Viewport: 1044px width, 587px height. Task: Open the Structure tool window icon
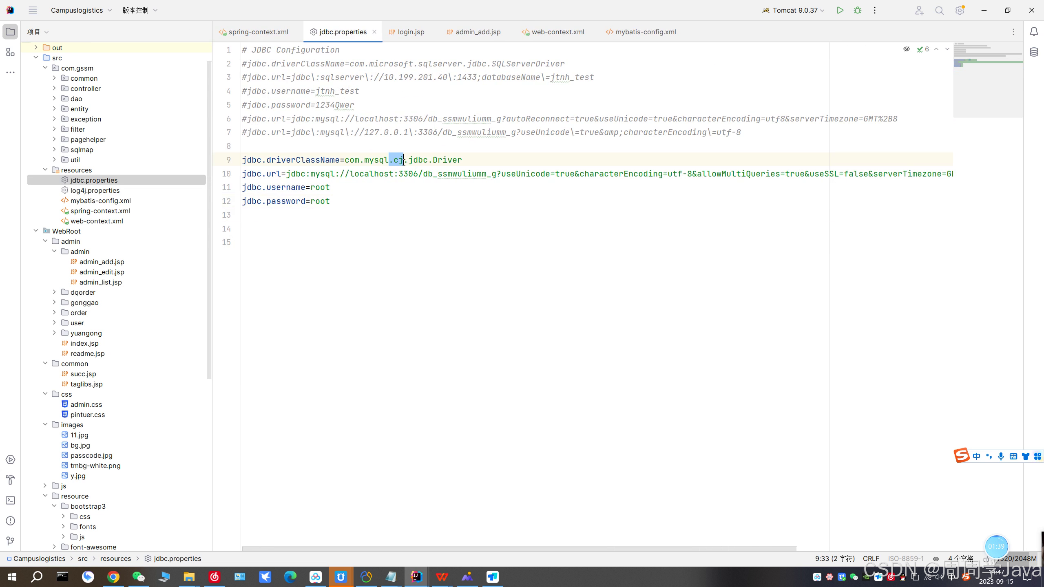point(11,52)
